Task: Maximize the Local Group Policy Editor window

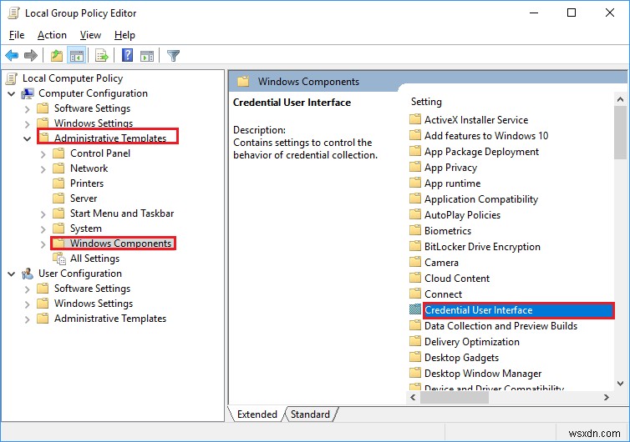Action: 572,13
